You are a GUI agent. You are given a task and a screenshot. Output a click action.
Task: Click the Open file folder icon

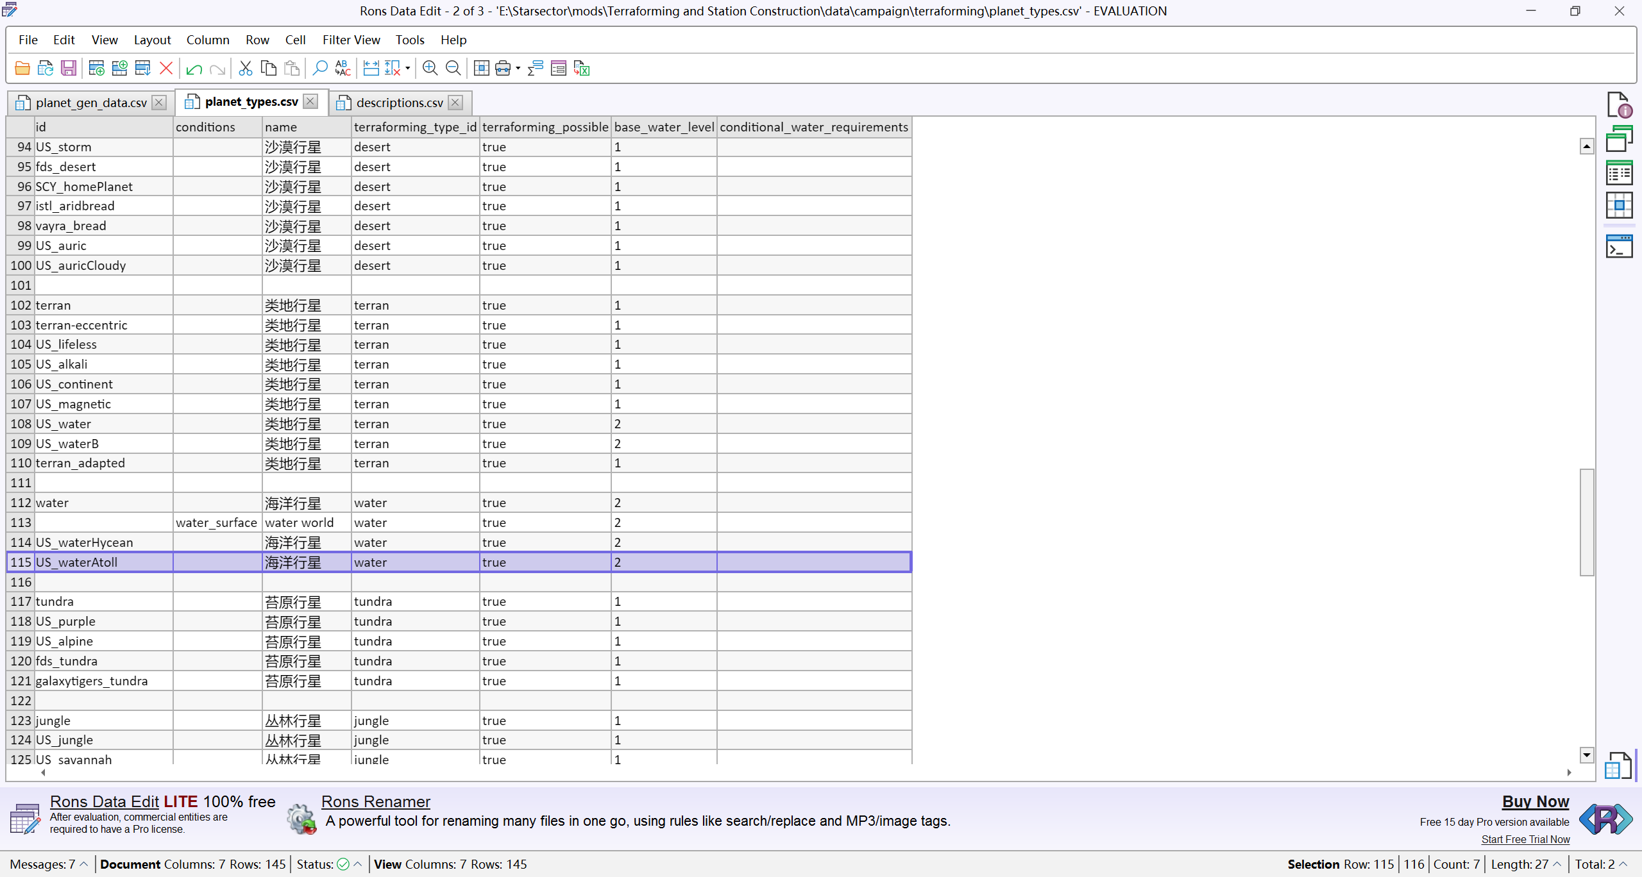[22, 68]
